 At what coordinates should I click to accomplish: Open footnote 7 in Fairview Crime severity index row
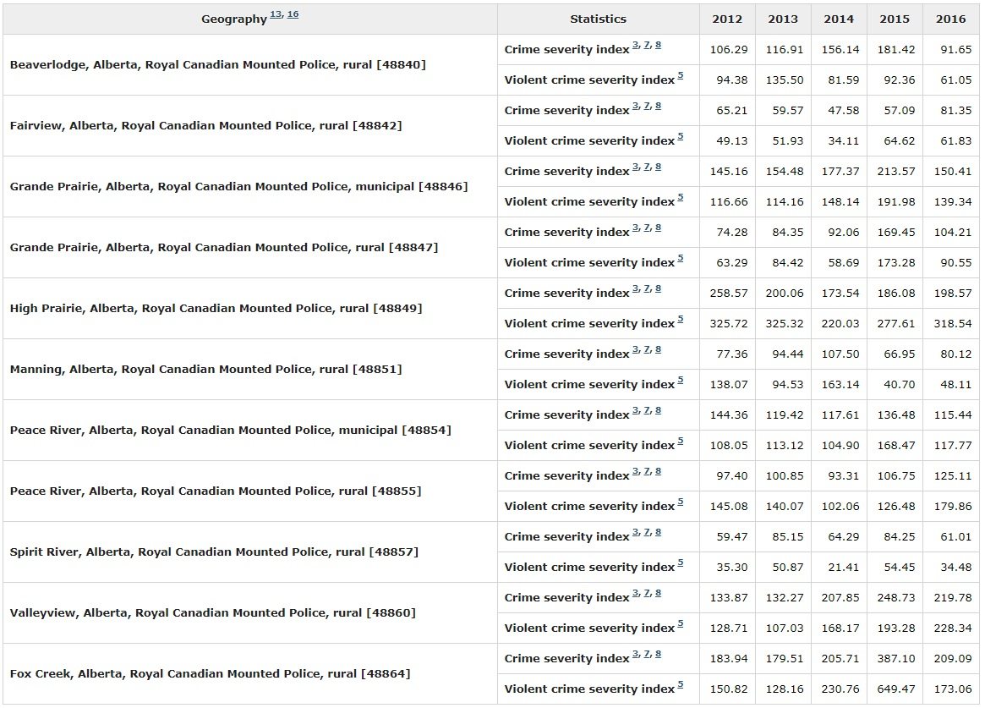pos(647,106)
